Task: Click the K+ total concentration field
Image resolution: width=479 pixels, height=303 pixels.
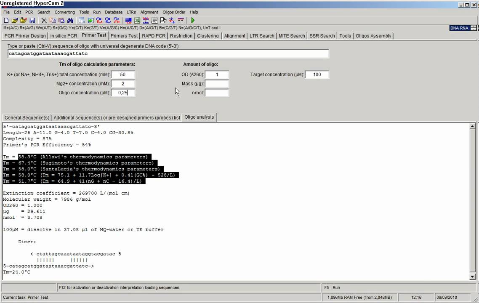Action: (x=123, y=74)
